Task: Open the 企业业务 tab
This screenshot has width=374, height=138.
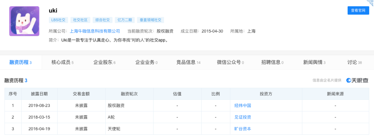Action: [x=146, y=62]
